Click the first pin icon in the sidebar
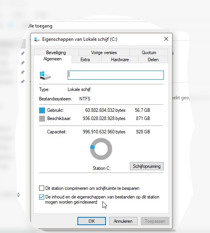210x233 pixels. [x=23, y=53]
